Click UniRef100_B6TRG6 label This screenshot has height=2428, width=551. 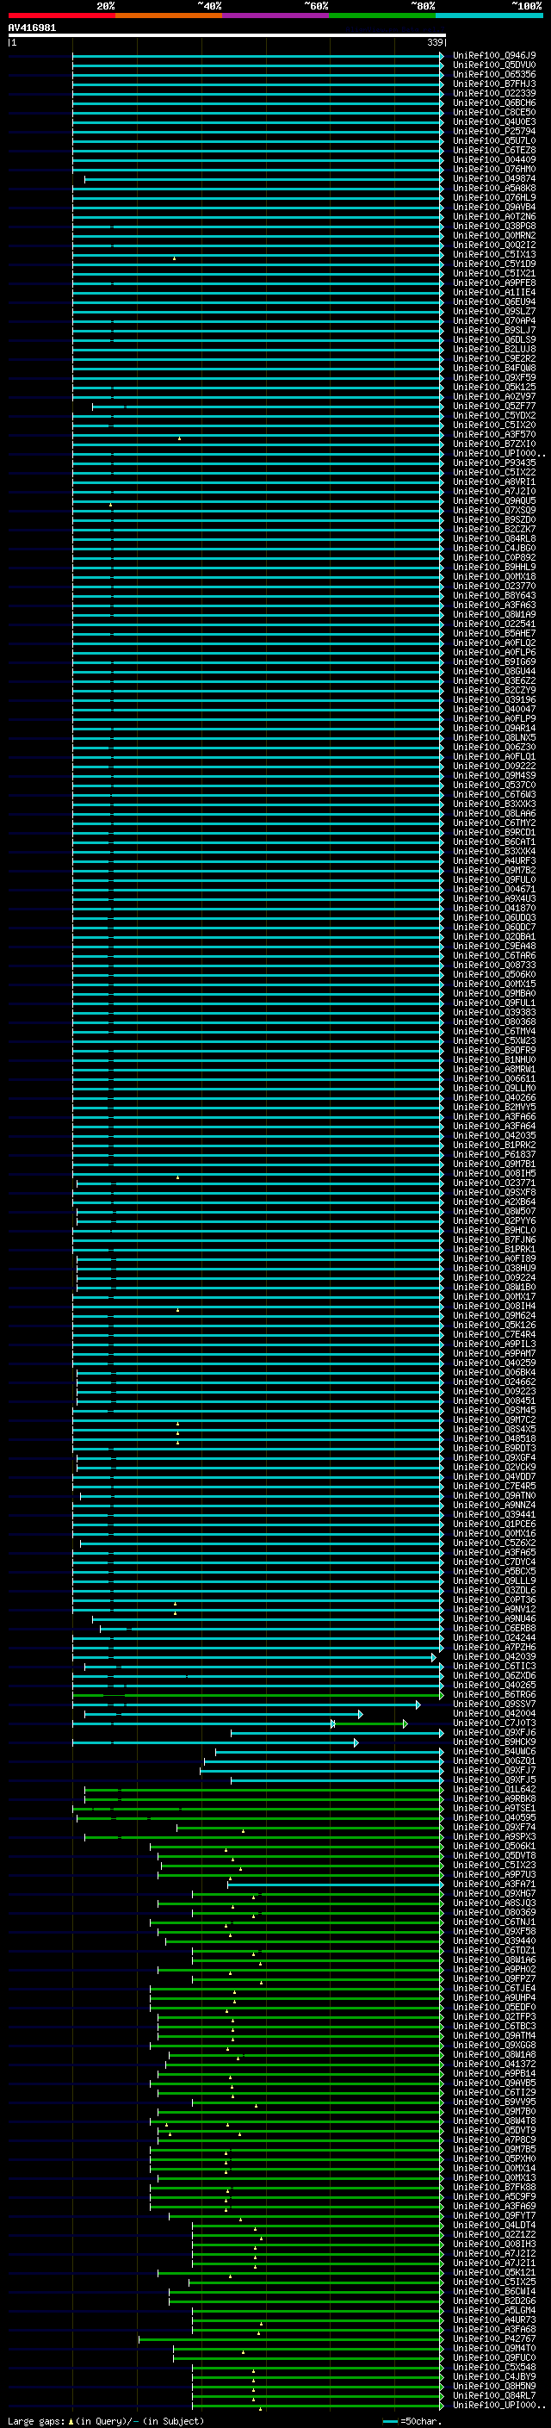pyautogui.click(x=494, y=1695)
